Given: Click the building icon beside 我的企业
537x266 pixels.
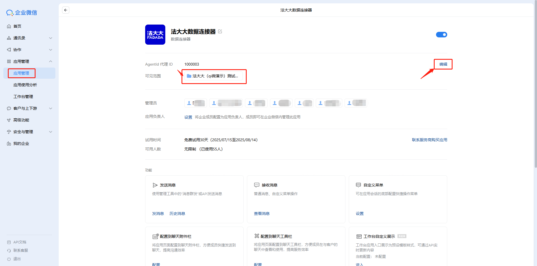Looking at the screenshot, I should click(x=9, y=143).
